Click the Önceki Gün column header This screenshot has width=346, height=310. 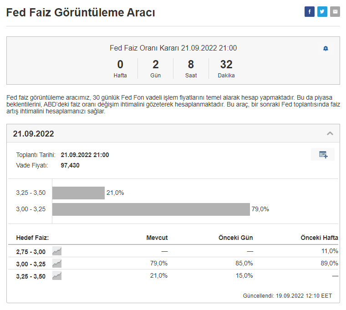pos(235,238)
